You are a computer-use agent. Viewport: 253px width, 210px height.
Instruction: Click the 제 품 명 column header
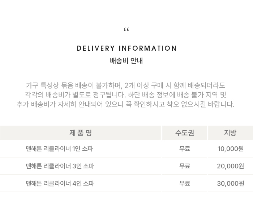[80, 133]
